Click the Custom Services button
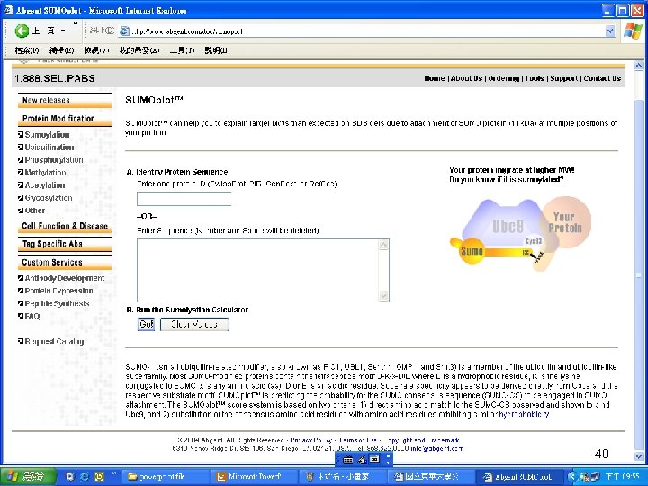648x486 pixels. tap(65, 263)
